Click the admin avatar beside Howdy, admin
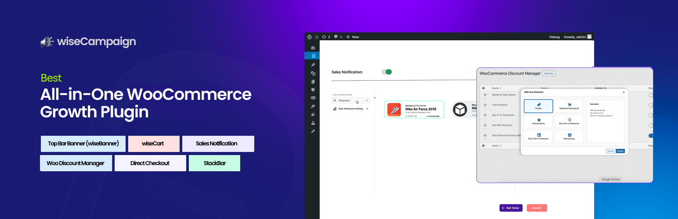 (x=589, y=37)
